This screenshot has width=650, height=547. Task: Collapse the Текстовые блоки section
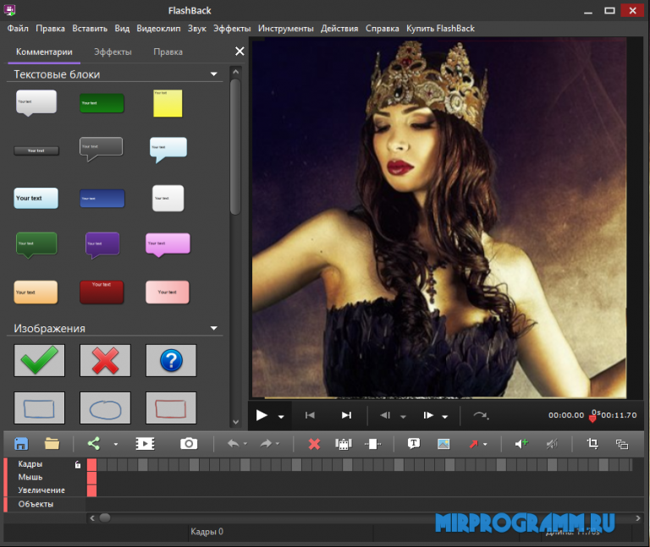coord(214,74)
